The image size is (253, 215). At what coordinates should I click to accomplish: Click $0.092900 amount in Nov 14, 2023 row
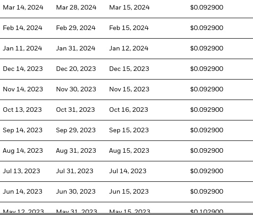pyautogui.click(x=207, y=89)
